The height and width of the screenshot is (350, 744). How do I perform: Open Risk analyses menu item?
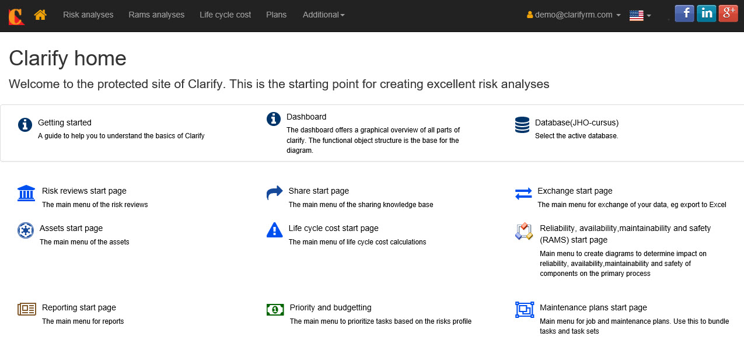tap(88, 15)
